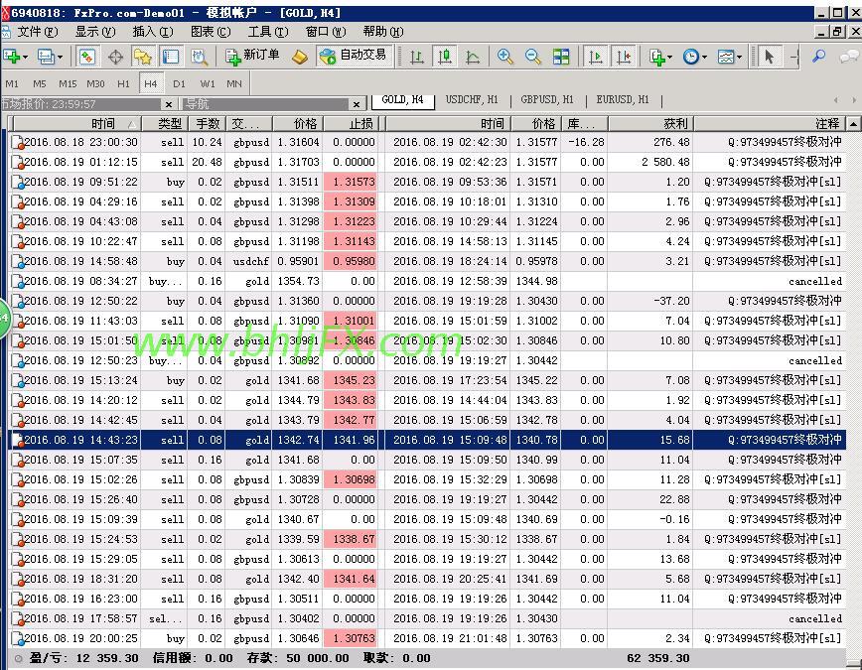Sort by the first 时间 column header
Viewport: 862px width, 670px height.
(76, 124)
